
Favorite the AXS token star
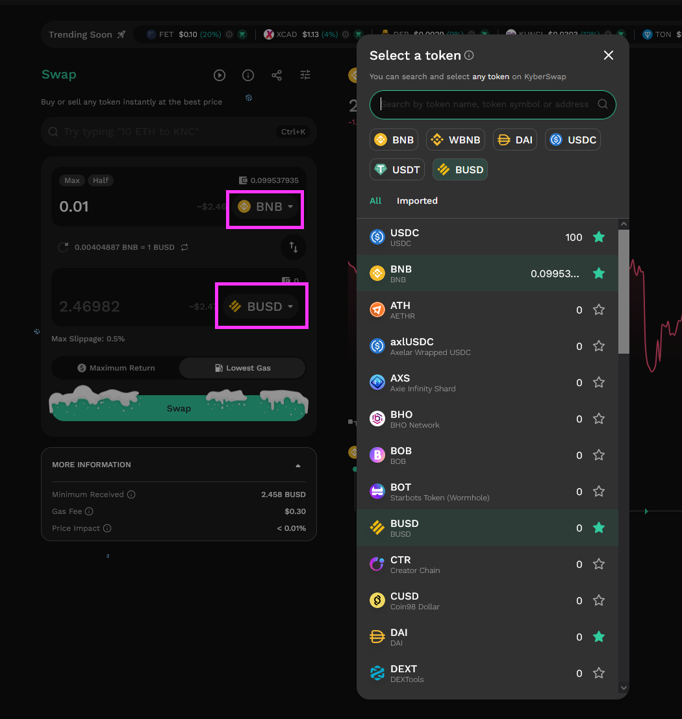[x=598, y=382]
